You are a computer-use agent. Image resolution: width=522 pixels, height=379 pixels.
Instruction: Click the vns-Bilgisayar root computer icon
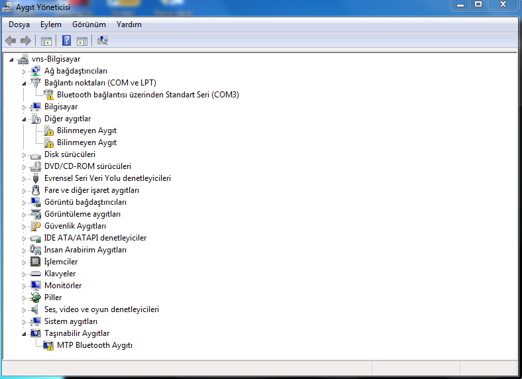(23, 59)
